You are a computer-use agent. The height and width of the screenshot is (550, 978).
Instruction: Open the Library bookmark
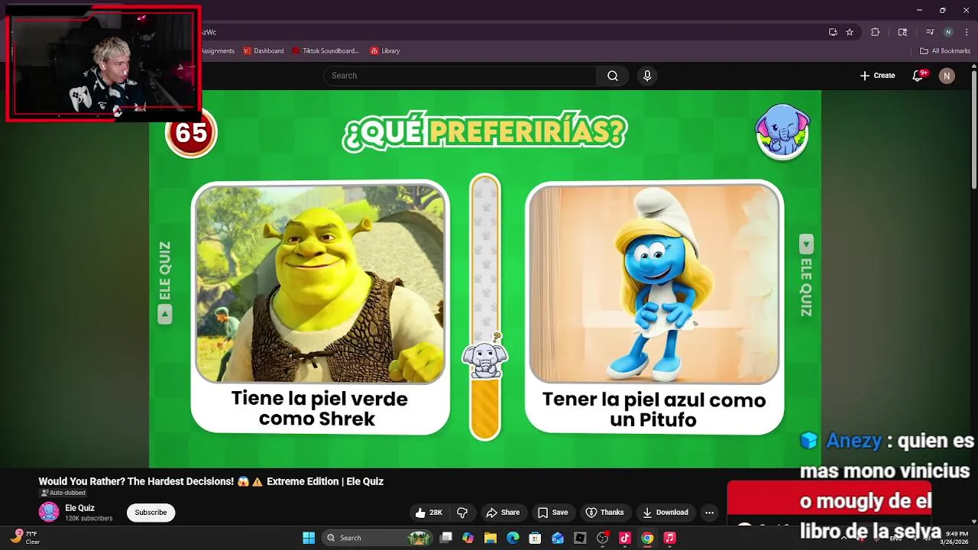385,51
